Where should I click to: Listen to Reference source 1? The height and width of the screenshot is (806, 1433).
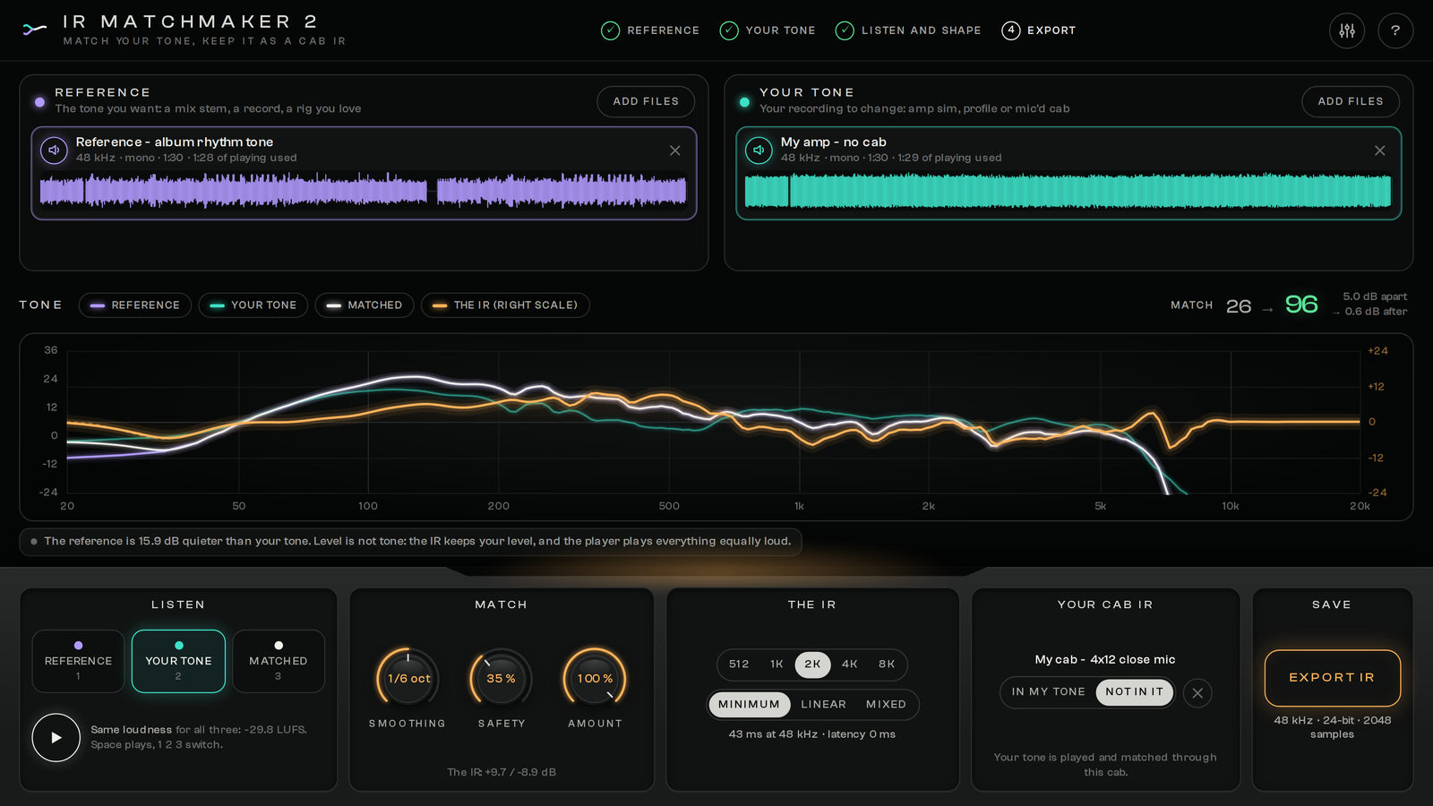(x=78, y=661)
